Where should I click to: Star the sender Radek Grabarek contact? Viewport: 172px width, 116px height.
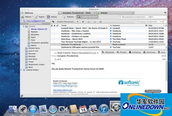pos(98,53)
